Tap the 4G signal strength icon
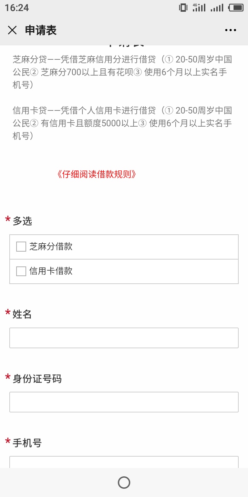This screenshot has height=497, width=248. pyautogui.click(x=199, y=7)
